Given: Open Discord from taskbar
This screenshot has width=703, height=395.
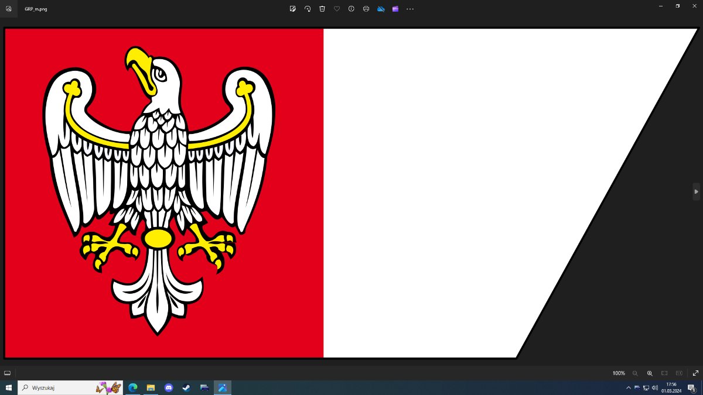Looking at the screenshot, I should point(169,387).
